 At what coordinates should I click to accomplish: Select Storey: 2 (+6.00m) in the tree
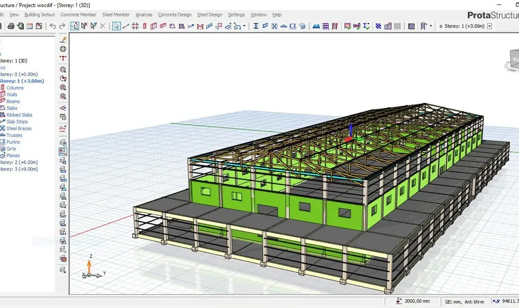point(19,163)
